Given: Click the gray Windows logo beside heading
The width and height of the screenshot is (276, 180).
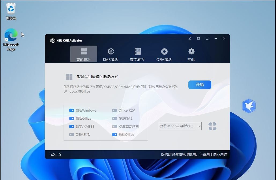Looking at the screenshot, I should tap(69, 77).
